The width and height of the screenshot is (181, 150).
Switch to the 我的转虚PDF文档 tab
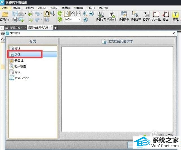(38, 27)
